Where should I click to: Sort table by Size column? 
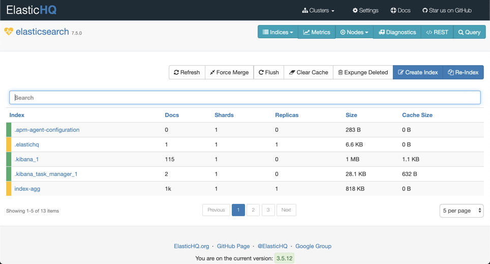pyautogui.click(x=351, y=115)
